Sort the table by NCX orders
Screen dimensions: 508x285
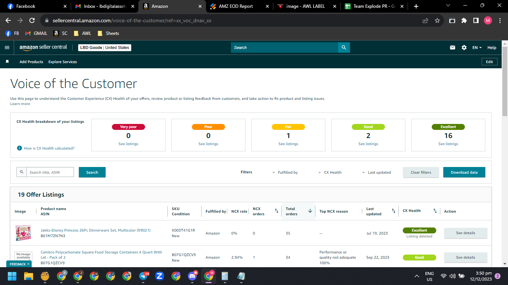click(x=276, y=211)
